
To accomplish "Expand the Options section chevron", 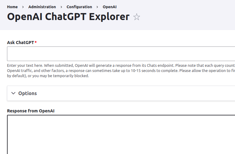I will pos(13,93).
